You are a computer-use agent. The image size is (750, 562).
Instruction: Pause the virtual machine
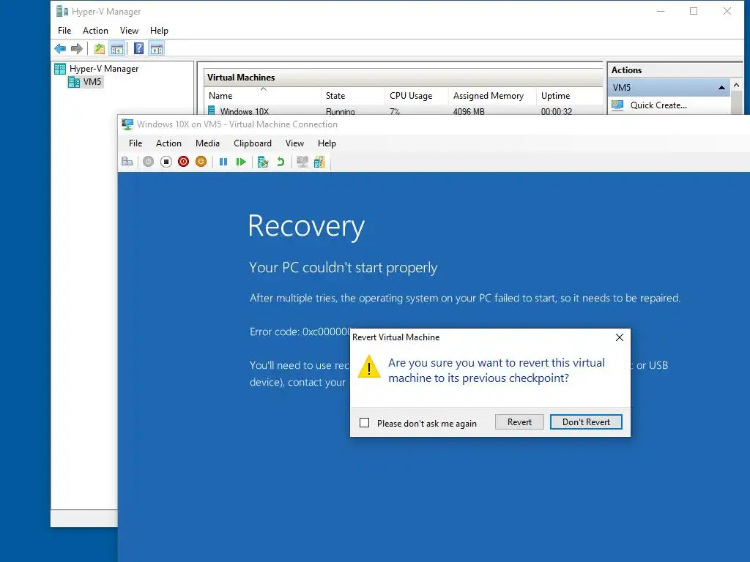click(223, 162)
